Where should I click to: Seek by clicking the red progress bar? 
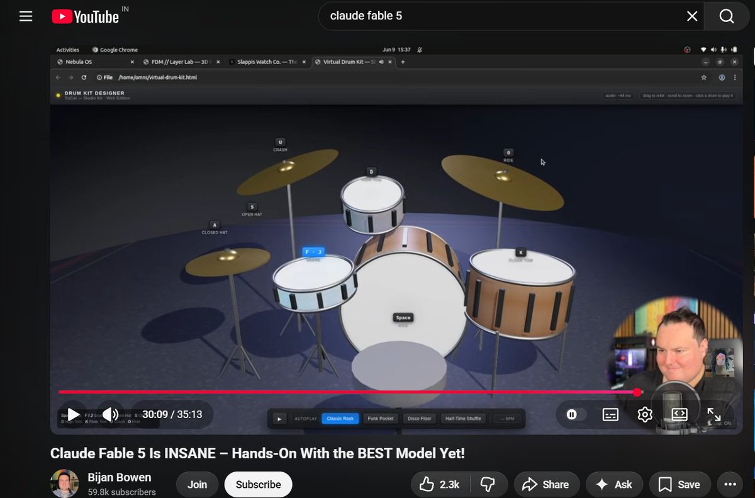coord(347,392)
